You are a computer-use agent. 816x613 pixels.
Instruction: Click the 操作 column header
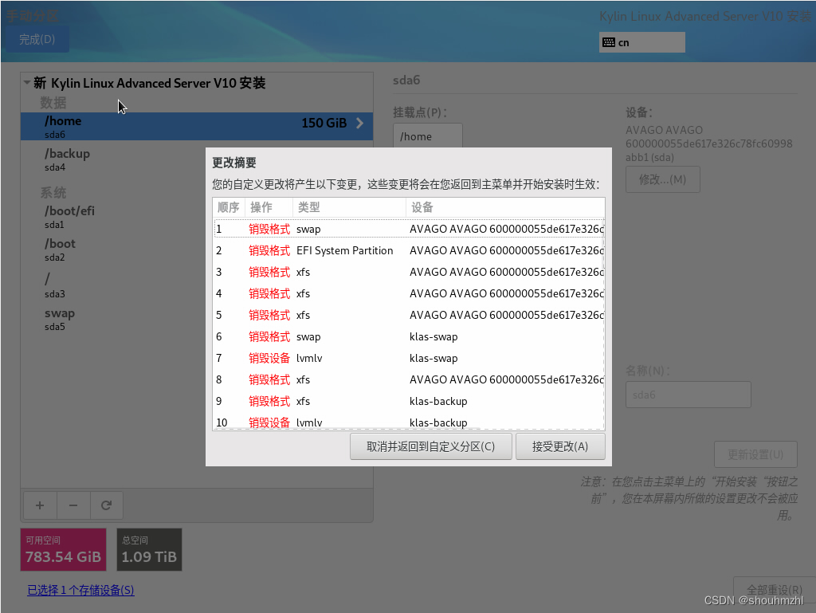[x=269, y=207]
